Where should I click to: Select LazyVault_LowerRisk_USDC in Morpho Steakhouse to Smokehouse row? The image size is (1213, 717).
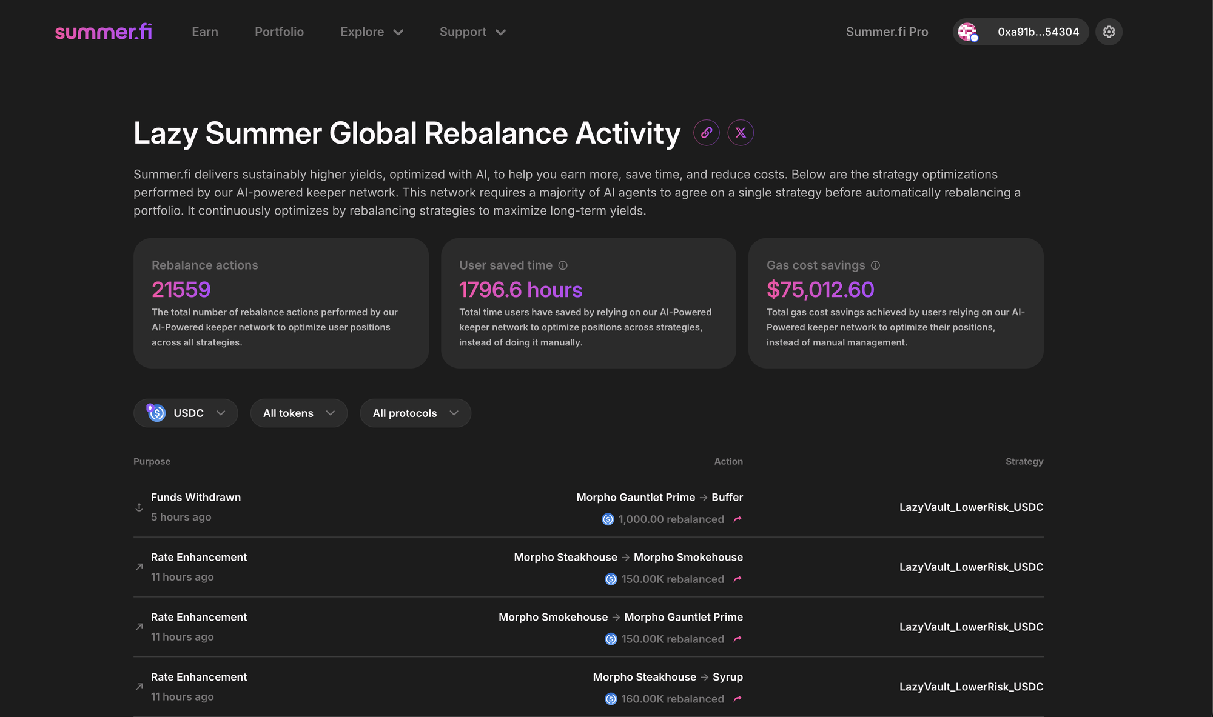pos(971,567)
